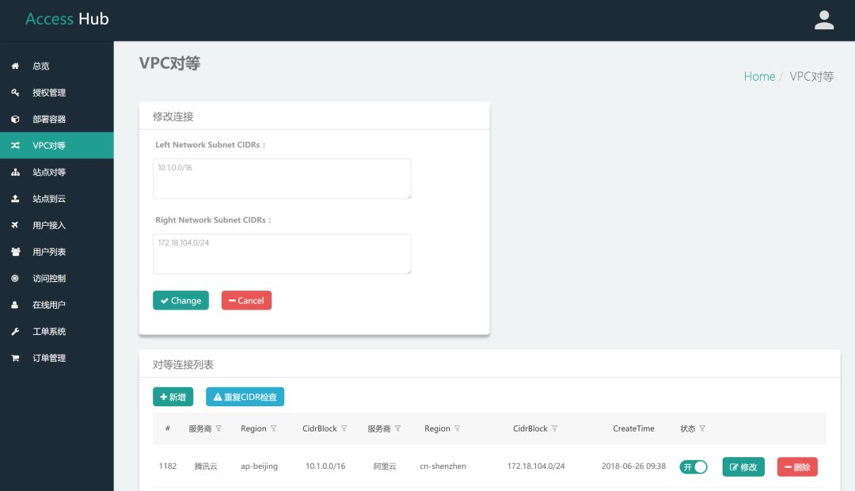The height and width of the screenshot is (491, 855).
Task: Click the users icon beside 用户列表
Action: (15, 252)
